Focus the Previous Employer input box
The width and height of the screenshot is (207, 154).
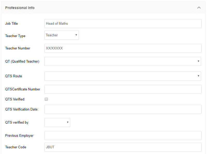(123, 136)
